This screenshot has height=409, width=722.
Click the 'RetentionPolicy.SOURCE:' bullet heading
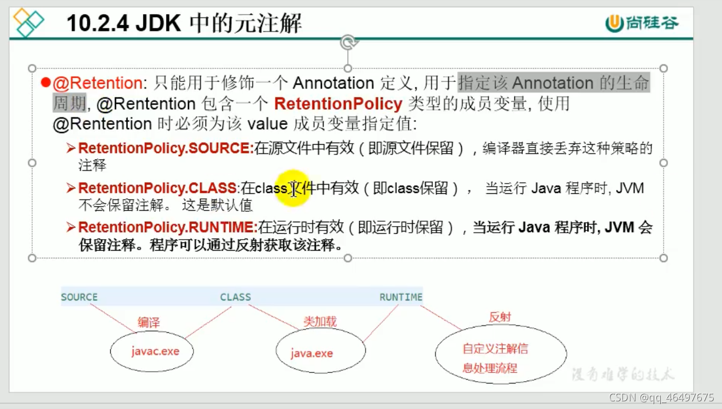[166, 148]
